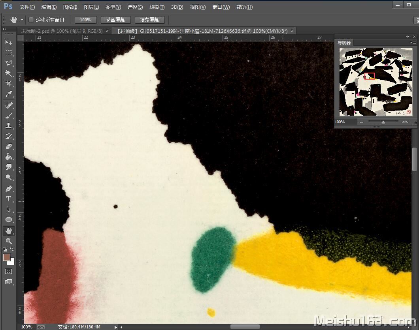Screen dimensions: 419x330
Task: Open the 选择(S) menu
Action: (135, 7)
